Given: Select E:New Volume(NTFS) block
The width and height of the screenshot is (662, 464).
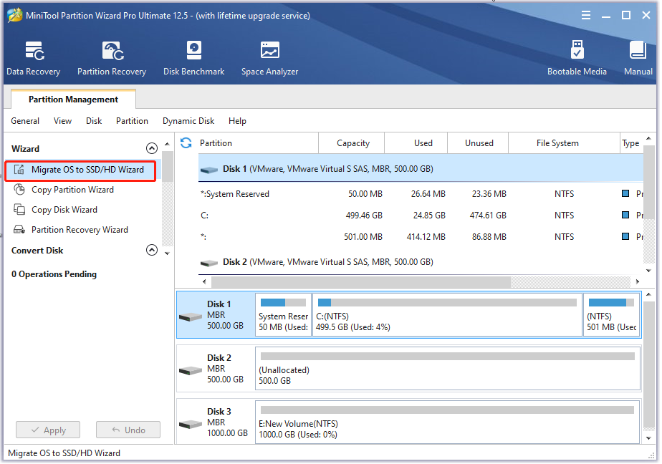Looking at the screenshot, I should 448,422.
